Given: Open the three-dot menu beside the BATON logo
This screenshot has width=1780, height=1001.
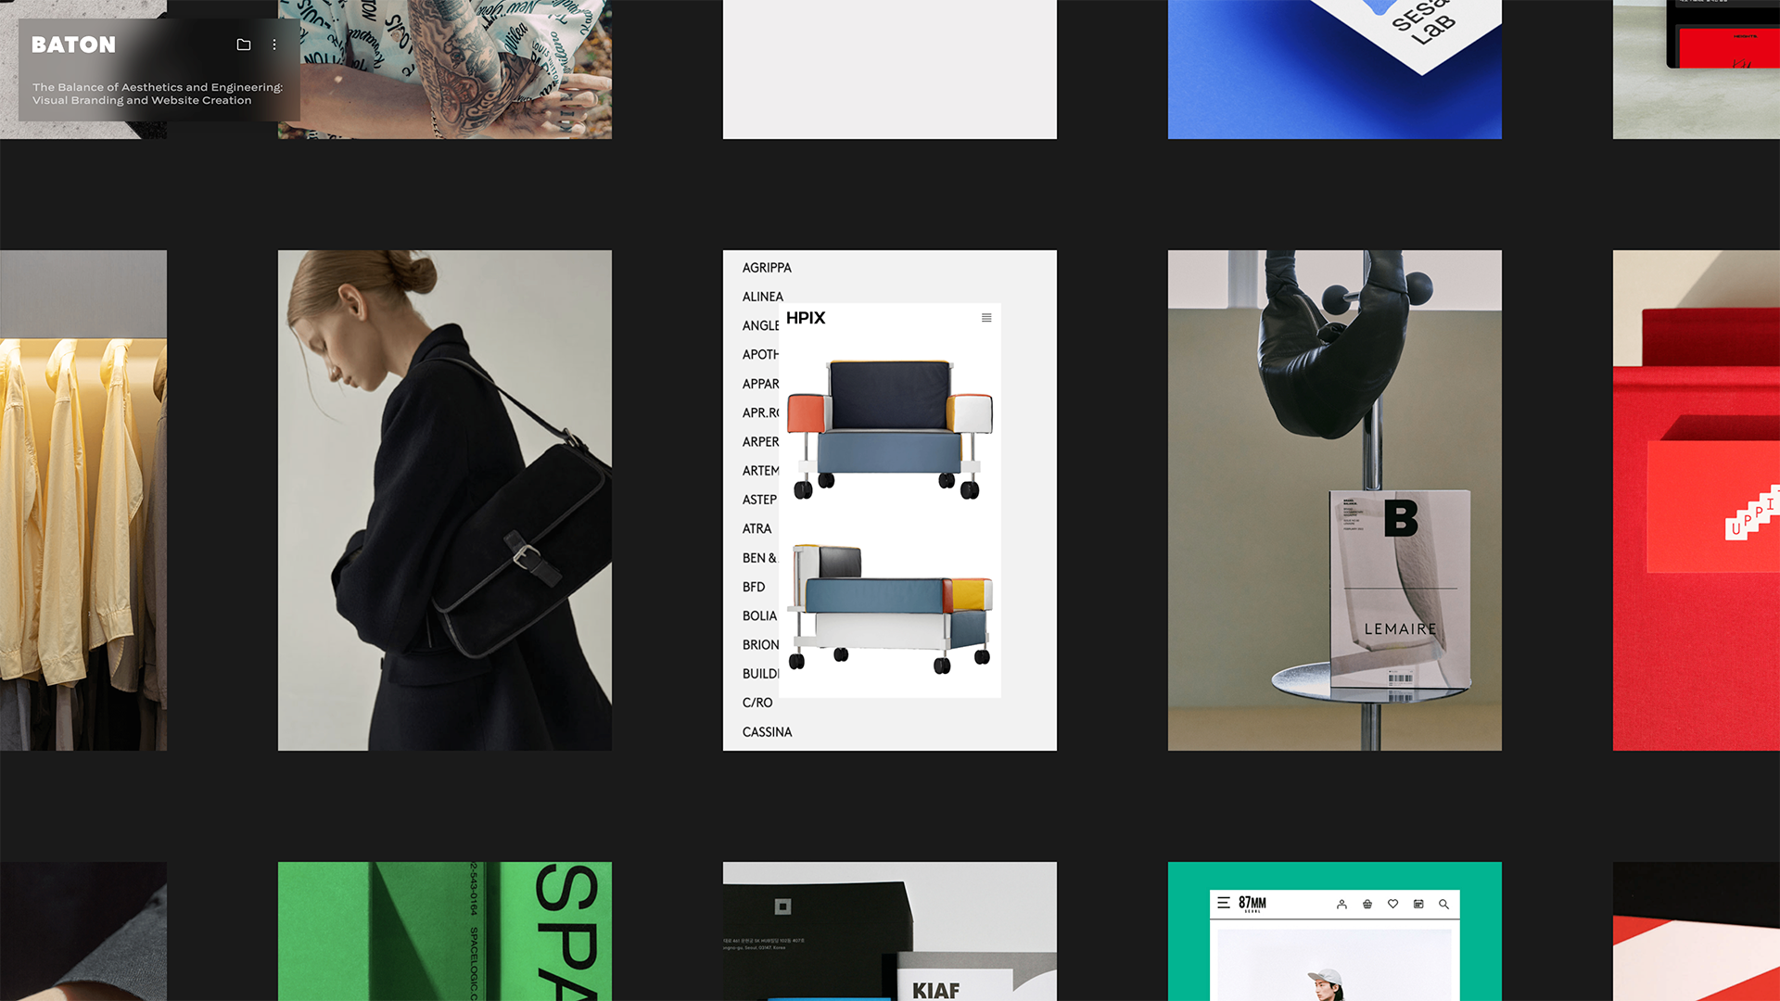Looking at the screenshot, I should 274,44.
